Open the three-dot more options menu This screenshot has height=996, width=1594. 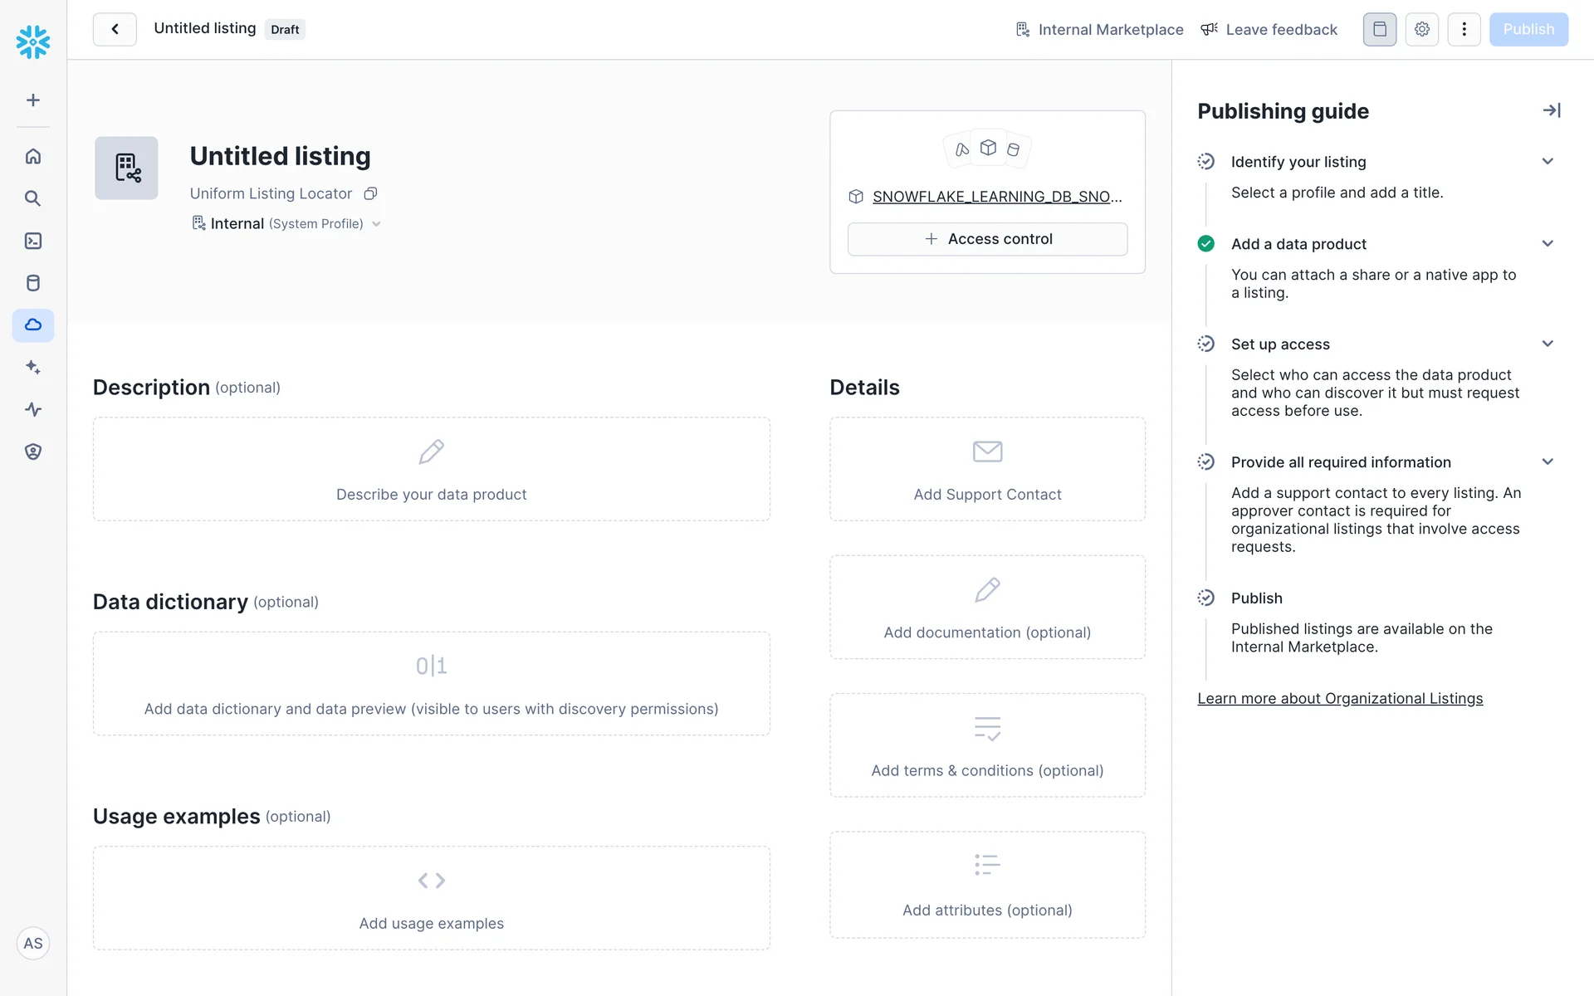pyautogui.click(x=1464, y=30)
